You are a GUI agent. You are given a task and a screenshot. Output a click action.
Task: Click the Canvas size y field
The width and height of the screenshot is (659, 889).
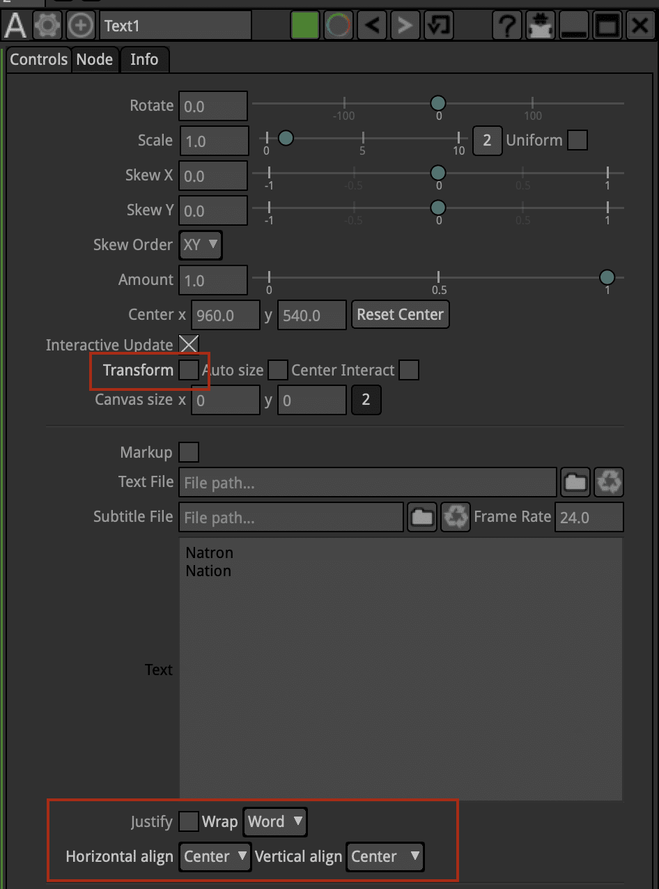(312, 401)
